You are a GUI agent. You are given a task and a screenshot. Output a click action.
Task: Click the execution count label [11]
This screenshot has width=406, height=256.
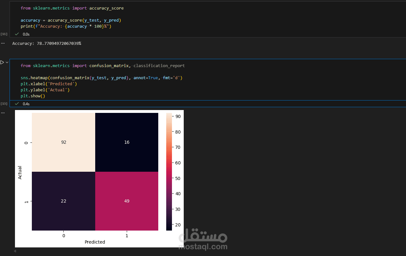4,34
